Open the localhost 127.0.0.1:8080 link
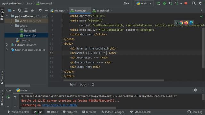Image resolution: width=205 pixels, height=115 pixels. coord(60,105)
